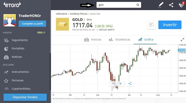Click the Instrumentos trend icon
The image size is (186, 103).
click(6, 72)
